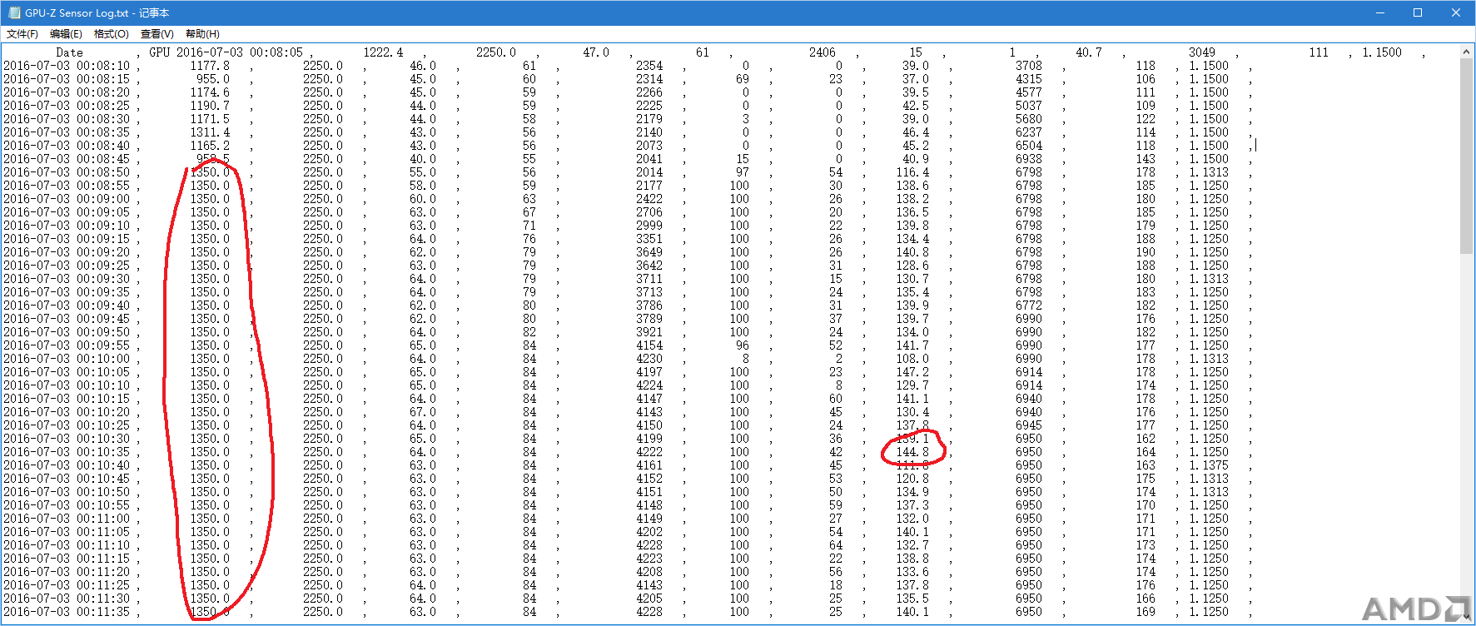Click the vertical scrollbar up arrow
The width and height of the screenshot is (1476, 626).
(1467, 52)
